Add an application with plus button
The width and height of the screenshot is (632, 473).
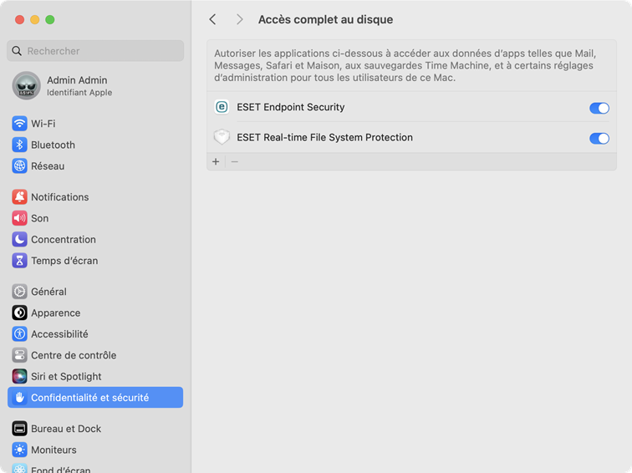coord(216,161)
